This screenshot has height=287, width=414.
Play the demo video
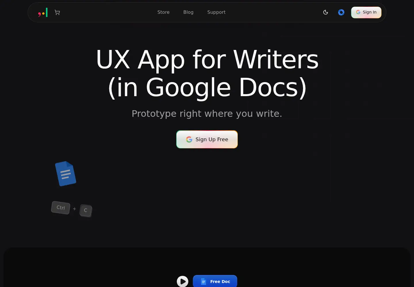tap(183, 282)
